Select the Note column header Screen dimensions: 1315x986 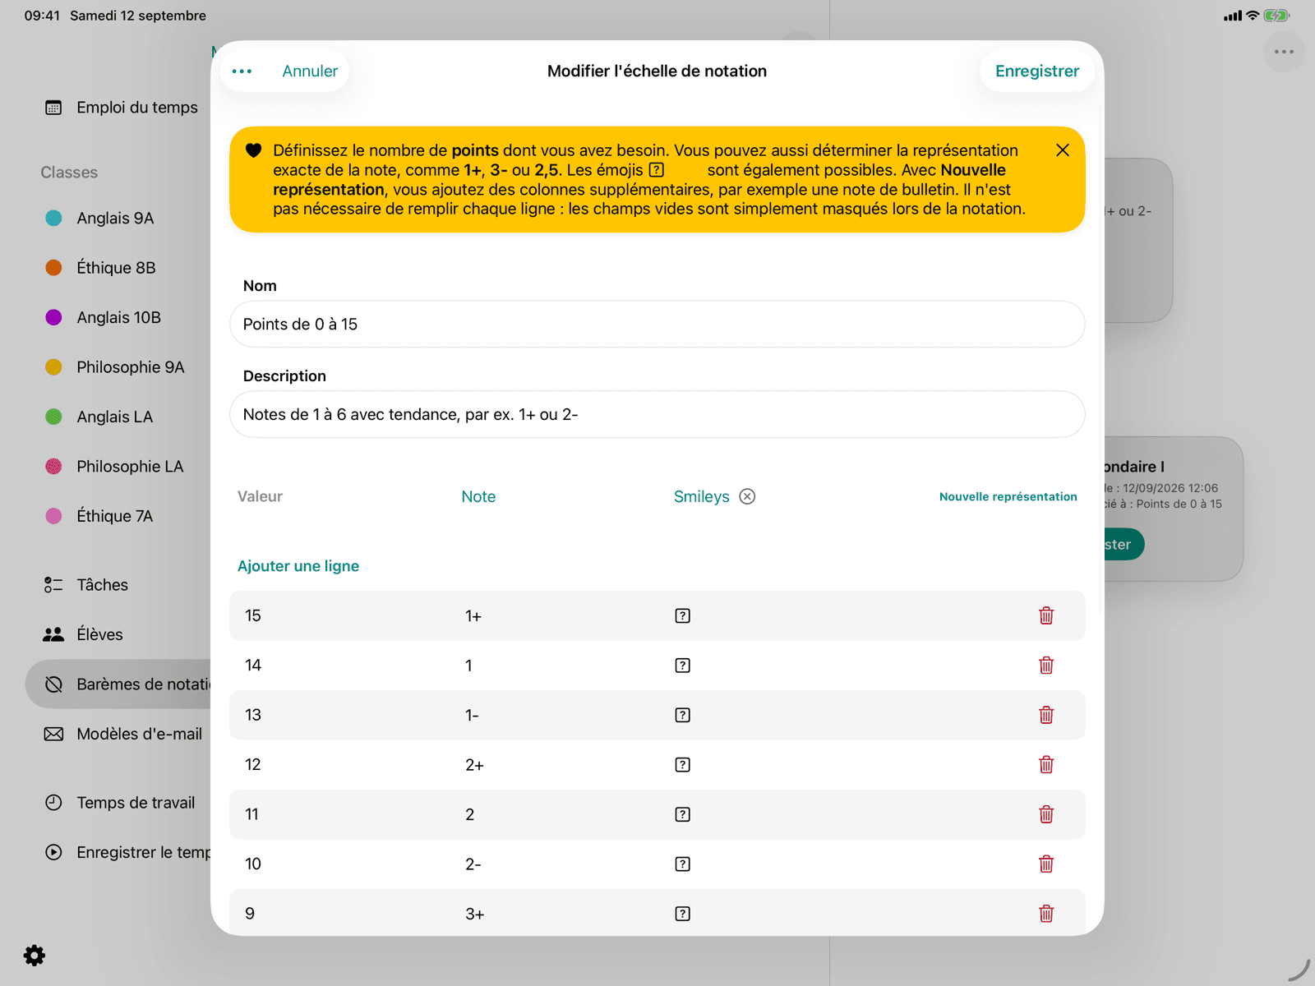coord(478,496)
